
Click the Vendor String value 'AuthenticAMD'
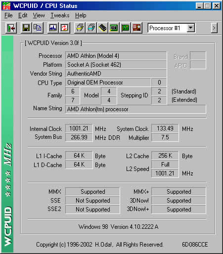click(116, 74)
